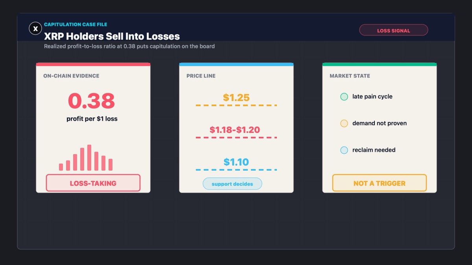This screenshot has width=472, height=265.
Task: Open the ON-CHAIN EVIDENCE card header
Action: (x=71, y=76)
